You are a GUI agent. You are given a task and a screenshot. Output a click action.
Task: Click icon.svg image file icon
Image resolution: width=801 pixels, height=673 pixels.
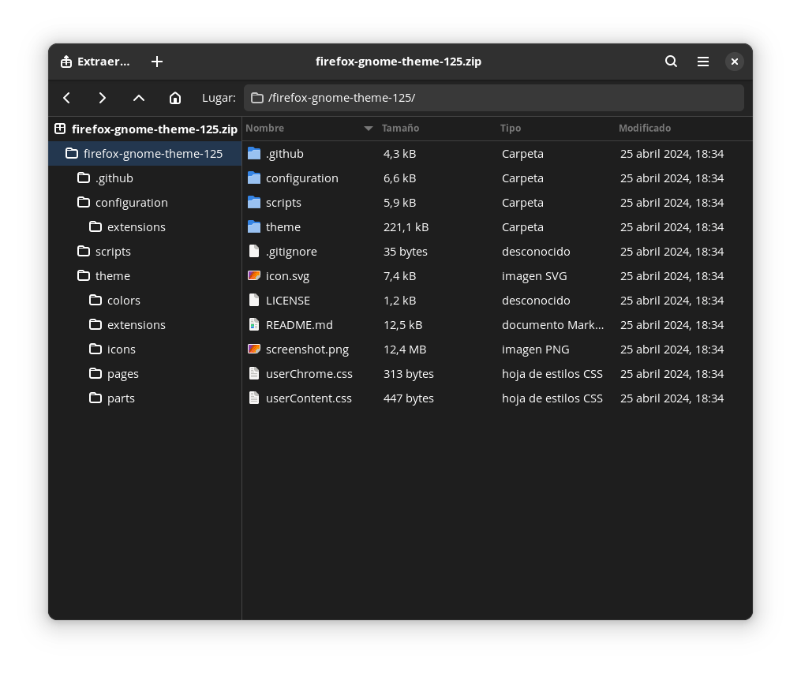coord(254,275)
